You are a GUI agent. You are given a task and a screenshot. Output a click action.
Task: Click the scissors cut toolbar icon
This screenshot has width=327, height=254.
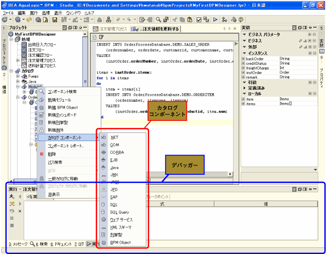click(175, 20)
